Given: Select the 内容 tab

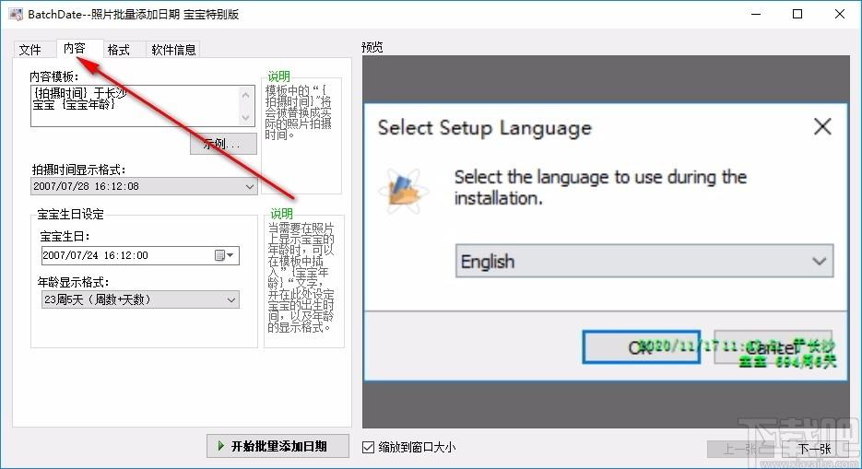Looking at the screenshot, I should pyautogui.click(x=75, y=49).
